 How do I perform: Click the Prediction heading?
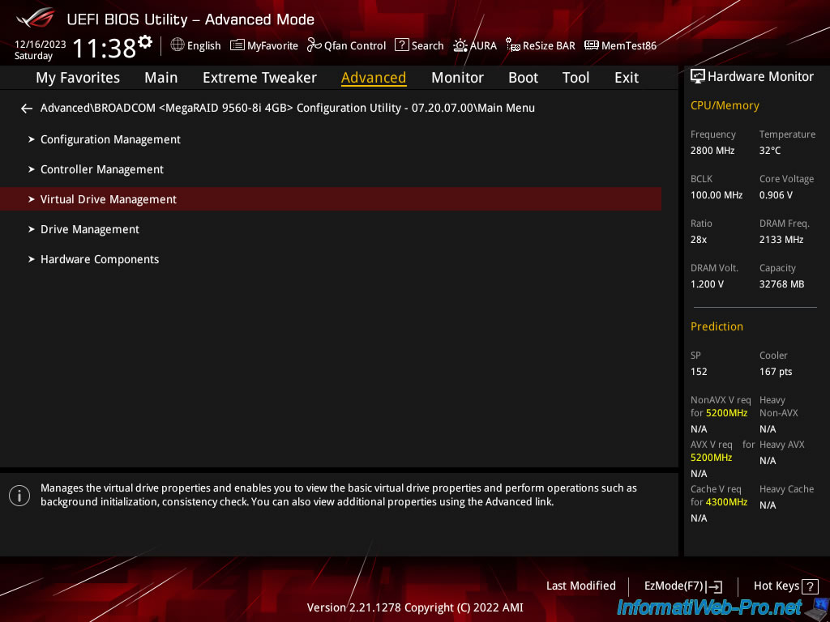pyautogui.click(x=717, y=326)
